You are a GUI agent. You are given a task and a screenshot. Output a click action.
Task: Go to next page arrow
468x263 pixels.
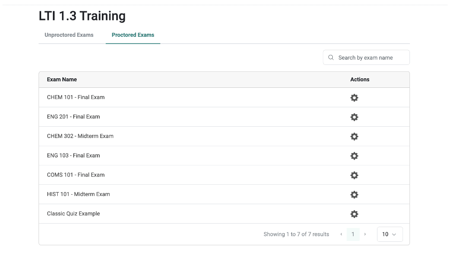[365, 234]
